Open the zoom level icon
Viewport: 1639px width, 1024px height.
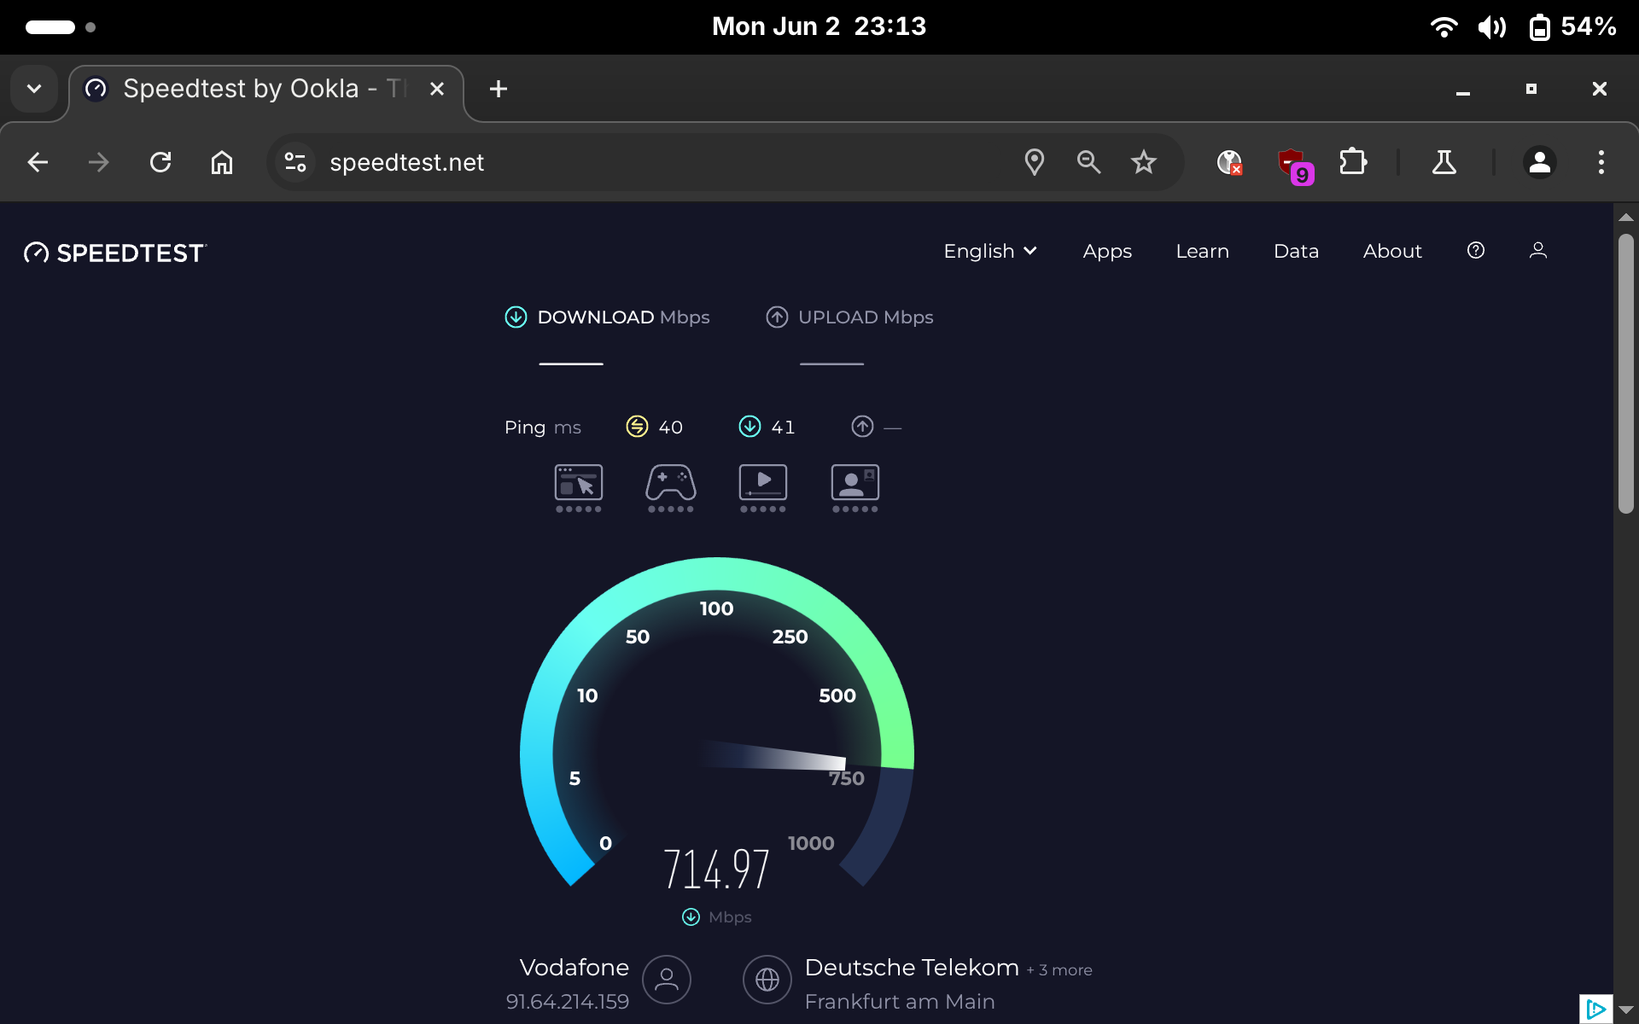coord(1088,162)
